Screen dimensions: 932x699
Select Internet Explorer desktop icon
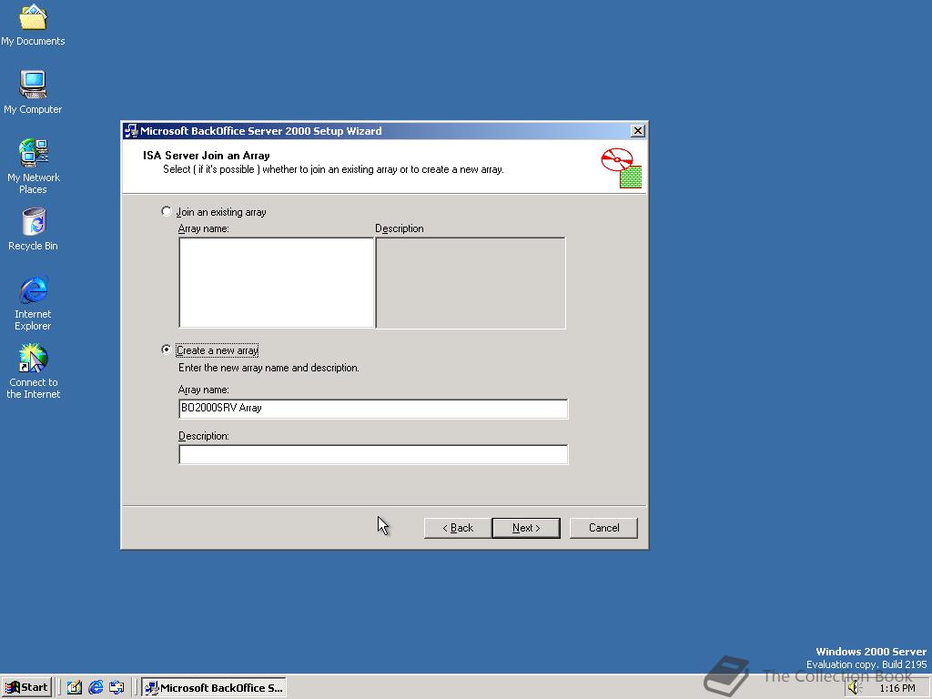pos(33,303)
